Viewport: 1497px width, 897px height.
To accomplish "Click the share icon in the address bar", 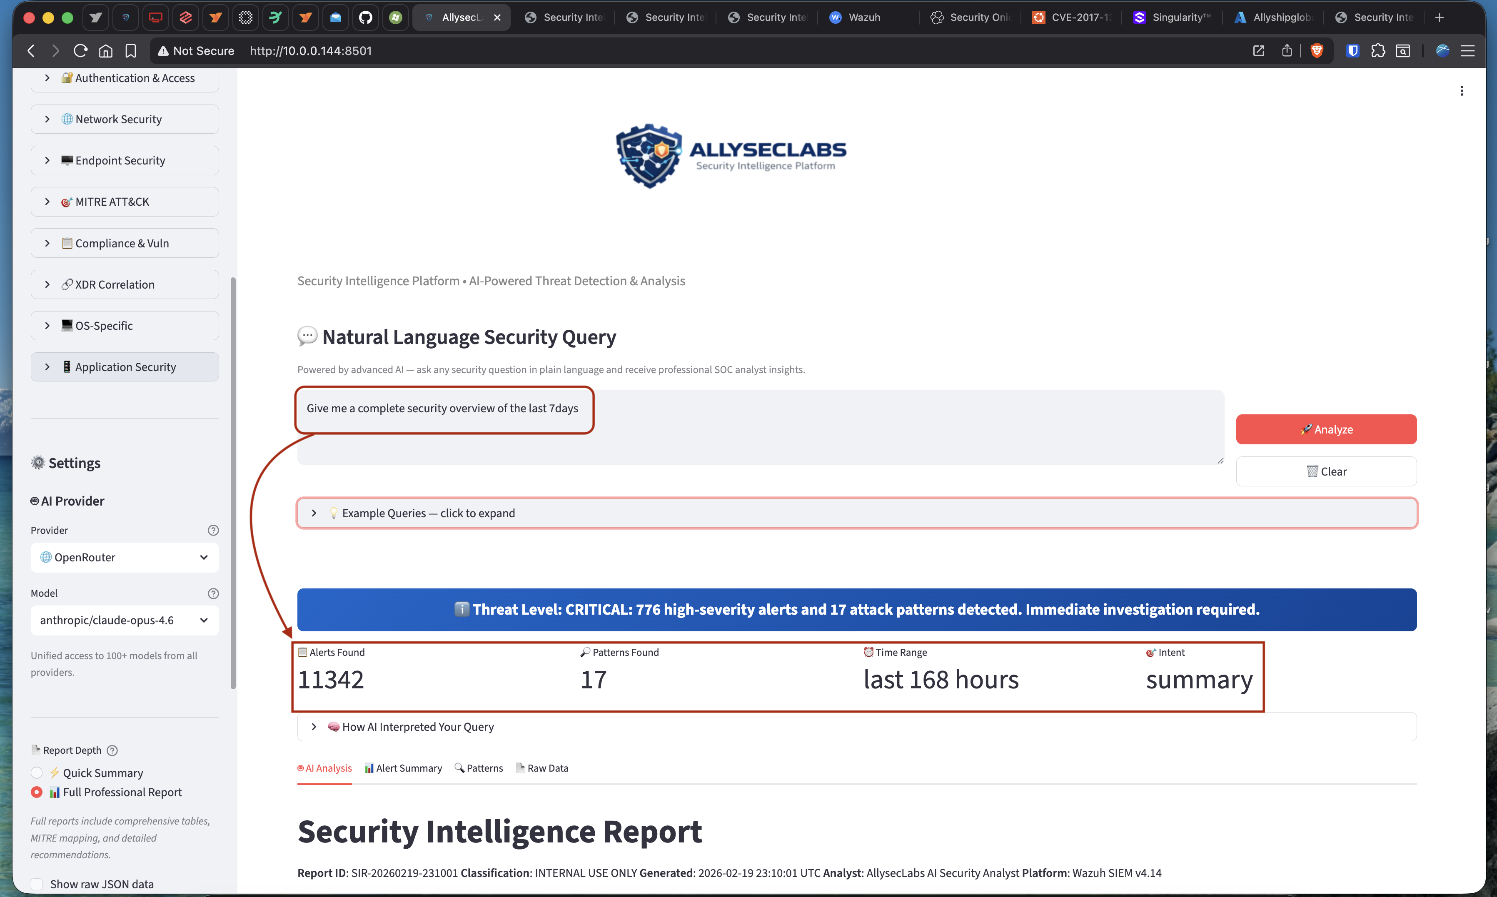I will (1287, 51).
